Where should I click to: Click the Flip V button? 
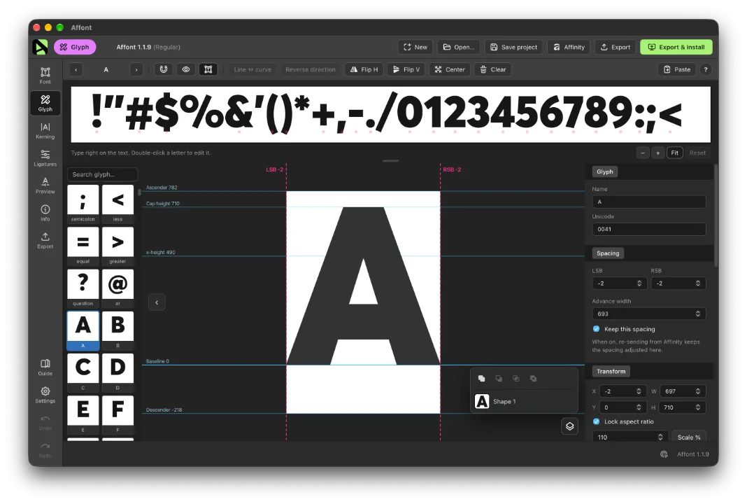pyautogui.click(x=406, y=69)
